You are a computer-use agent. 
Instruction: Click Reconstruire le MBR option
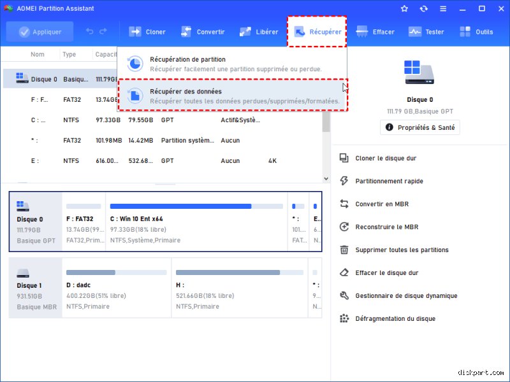[387, 227]
